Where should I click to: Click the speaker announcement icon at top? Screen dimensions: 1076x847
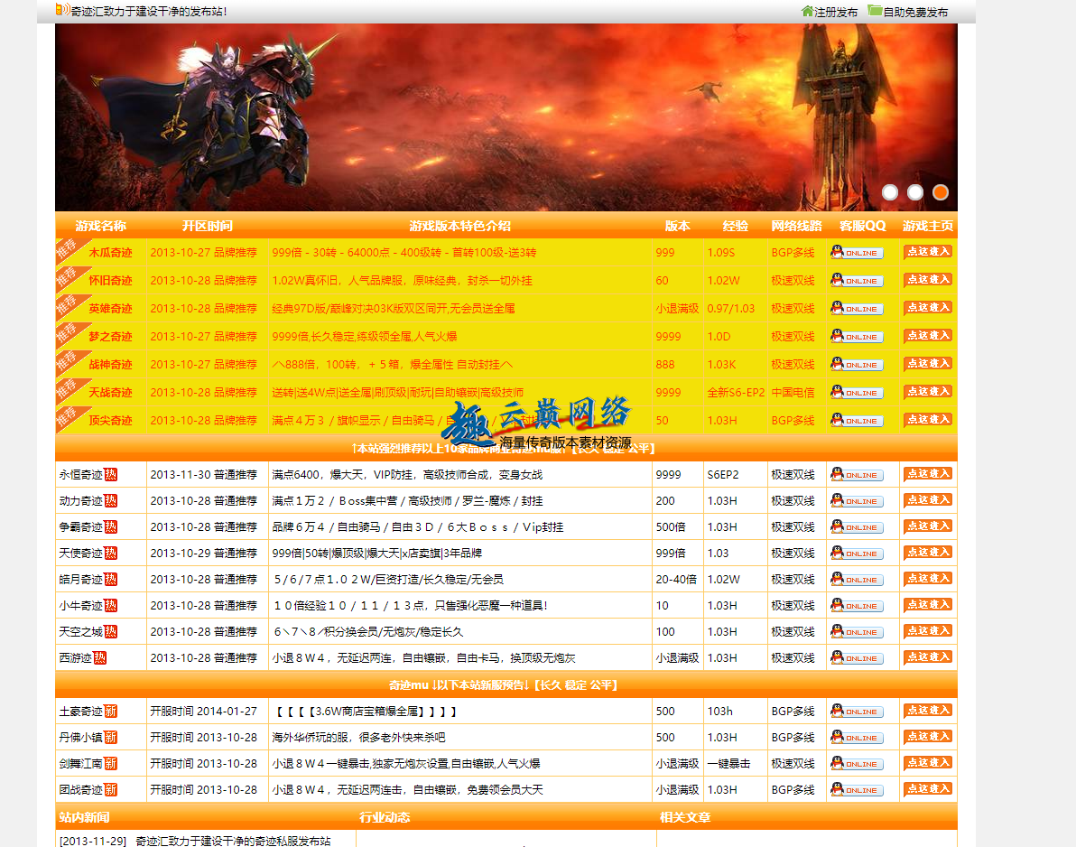tap(62, 10)
